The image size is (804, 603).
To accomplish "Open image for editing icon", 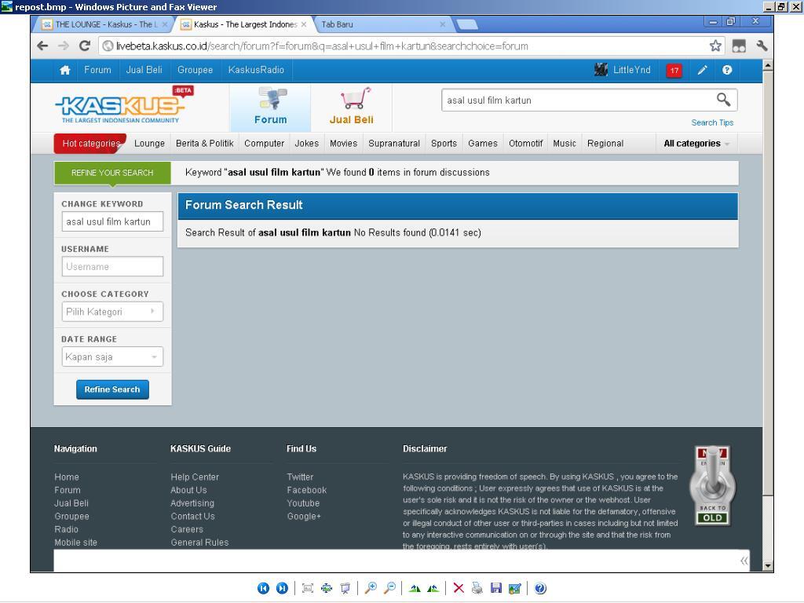I will click(x=515, y=588).
